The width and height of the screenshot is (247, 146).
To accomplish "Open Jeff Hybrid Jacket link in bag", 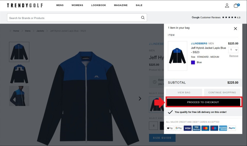I will pos(208,50).
